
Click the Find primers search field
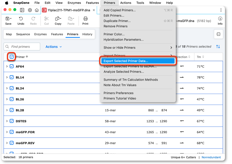coord(22,47)
